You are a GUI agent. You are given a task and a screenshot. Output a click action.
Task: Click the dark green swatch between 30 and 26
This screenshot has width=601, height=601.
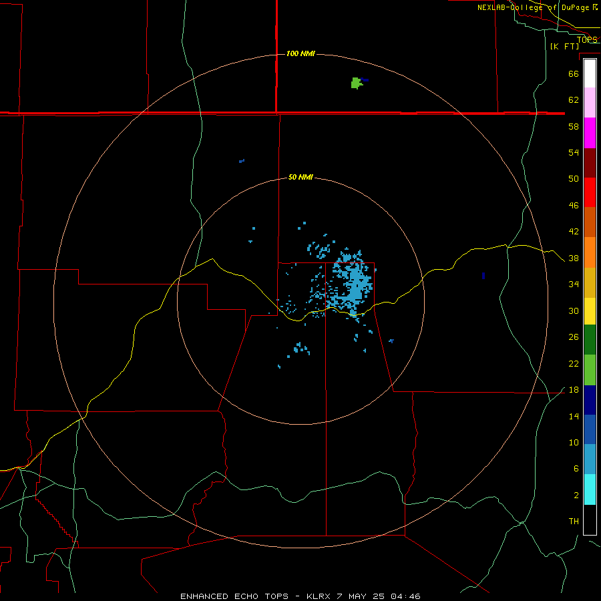[x=590, y=340]
